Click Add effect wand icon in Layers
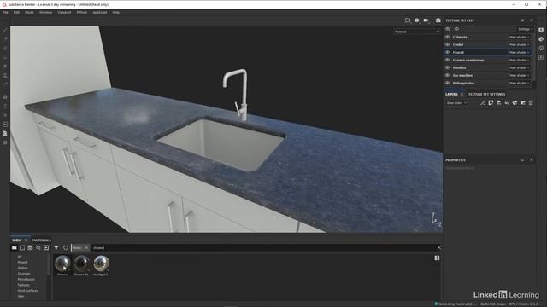 [483, 102]
